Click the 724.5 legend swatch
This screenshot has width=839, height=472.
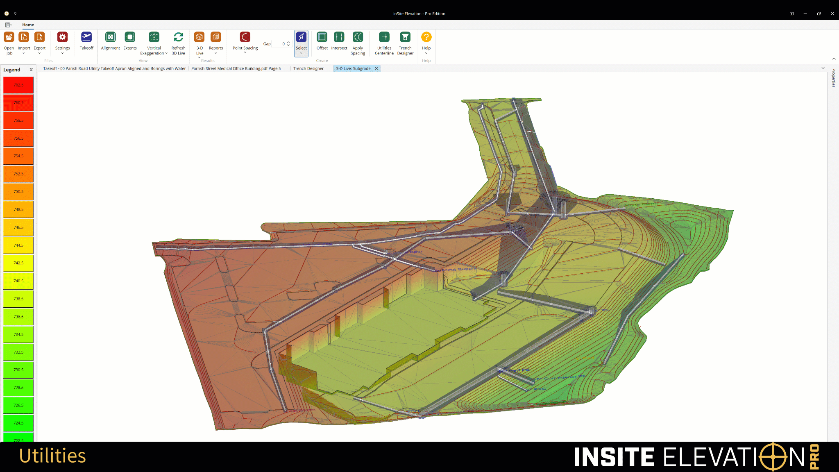(x=18, y=423)
